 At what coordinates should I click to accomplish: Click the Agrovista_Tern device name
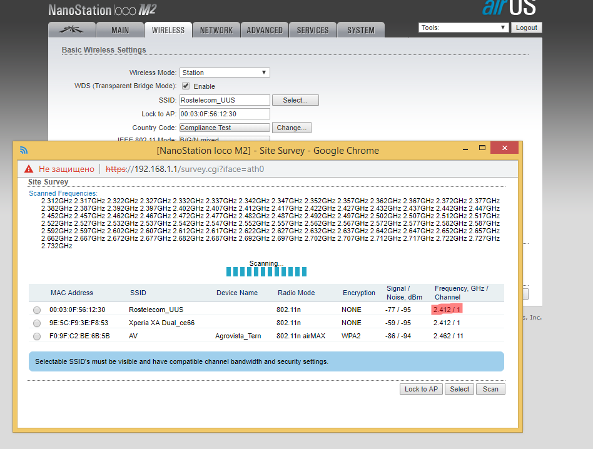pos(238,336)
